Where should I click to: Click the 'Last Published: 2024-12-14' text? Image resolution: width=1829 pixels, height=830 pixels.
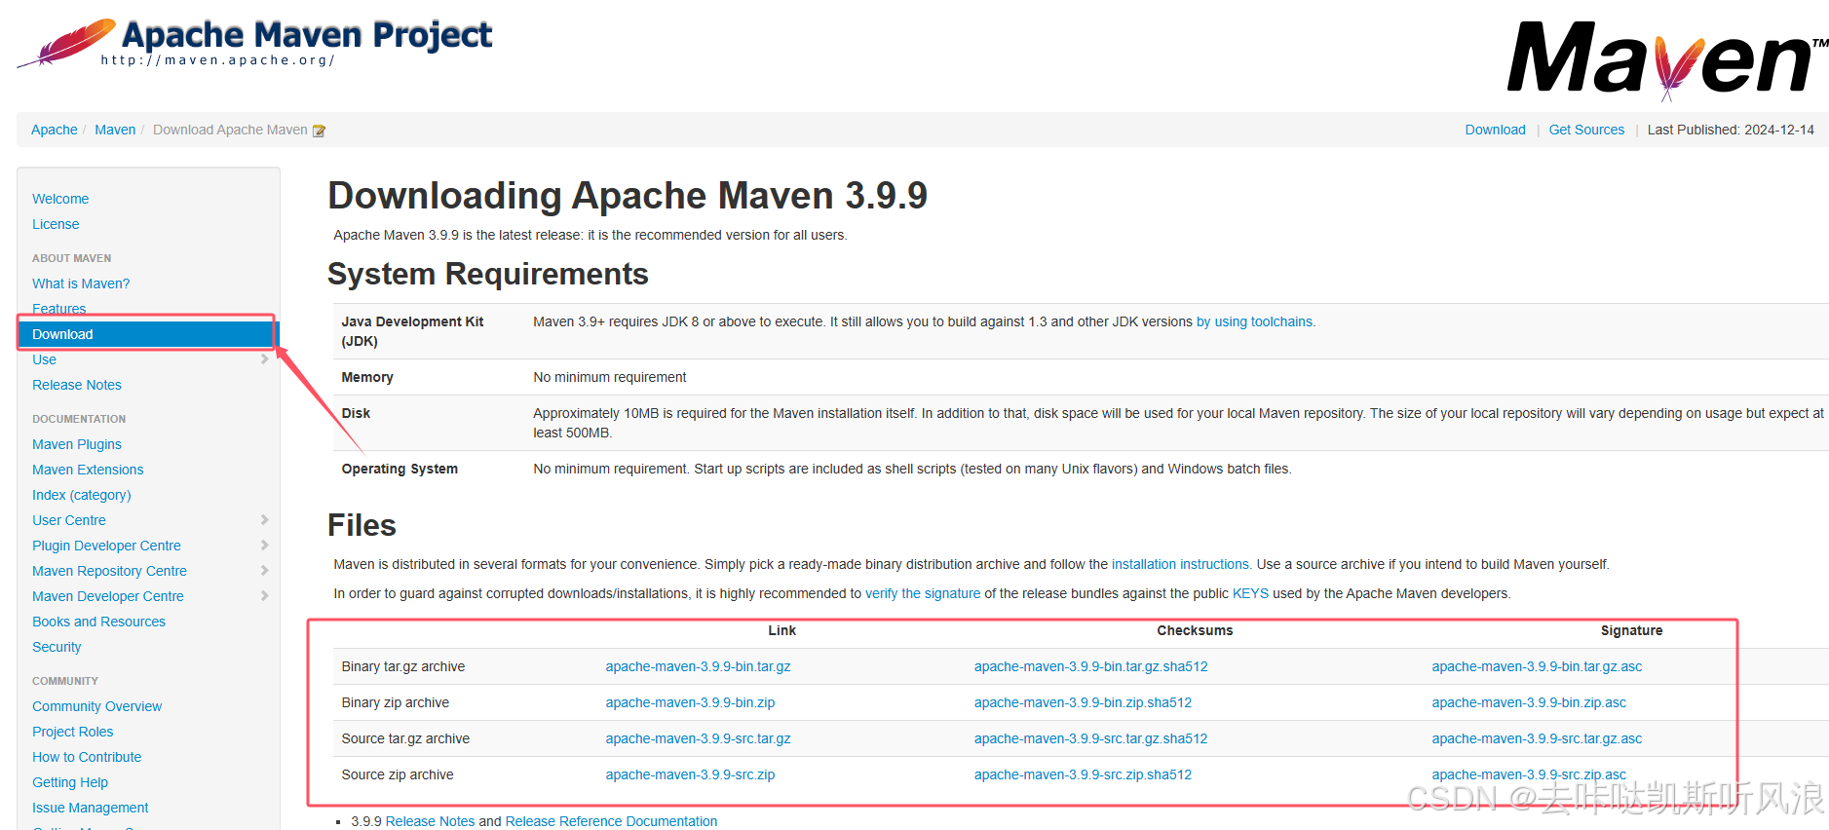tap(1731, 130)
